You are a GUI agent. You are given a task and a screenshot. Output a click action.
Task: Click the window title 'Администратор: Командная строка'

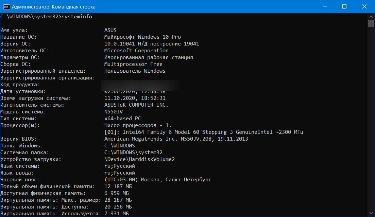[54, 7]
